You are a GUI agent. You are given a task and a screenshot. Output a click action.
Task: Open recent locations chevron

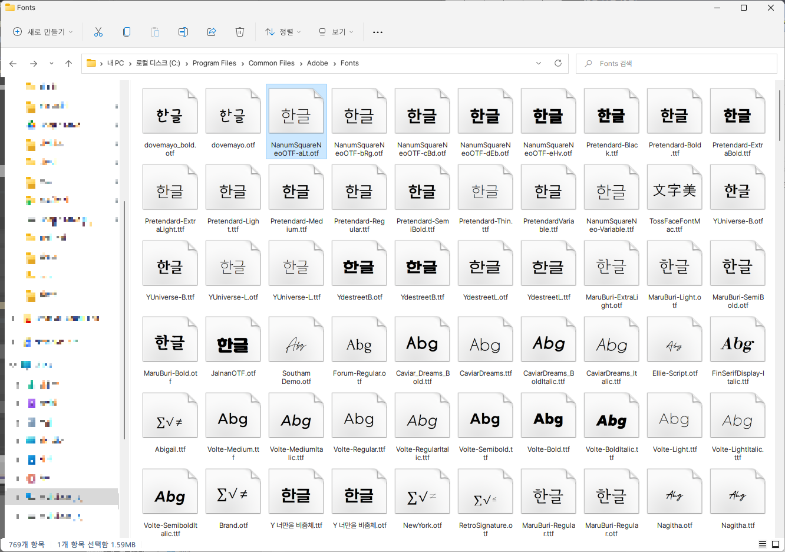tap(51, 63)
